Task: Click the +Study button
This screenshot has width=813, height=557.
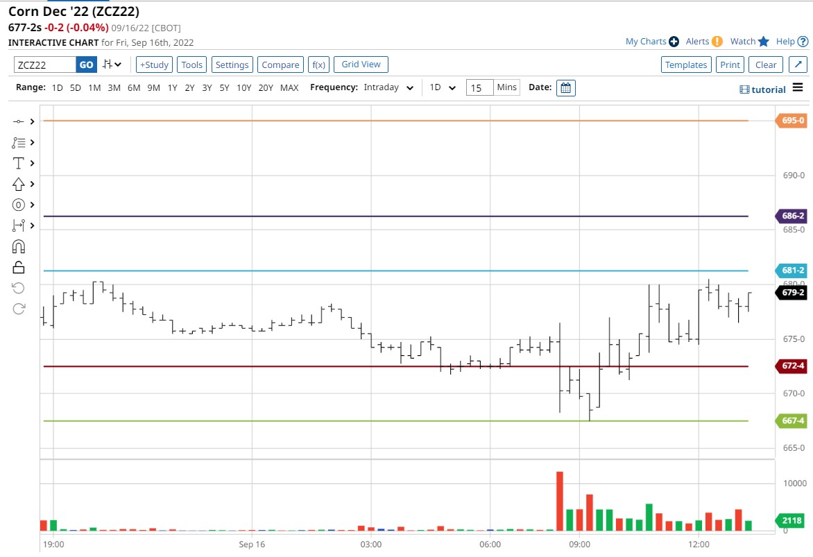Action: [154, 65]
